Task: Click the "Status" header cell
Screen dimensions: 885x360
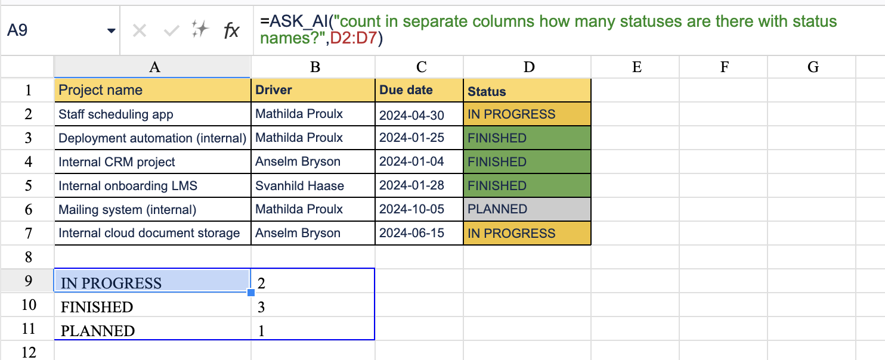Action: point(527,90)
